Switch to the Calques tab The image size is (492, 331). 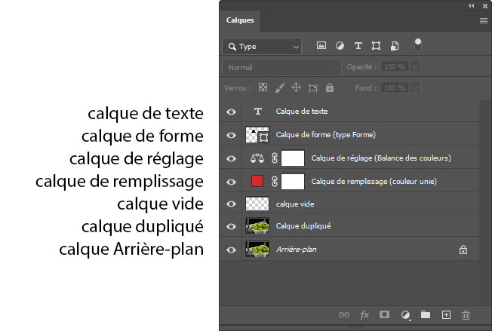coord(240,20)
